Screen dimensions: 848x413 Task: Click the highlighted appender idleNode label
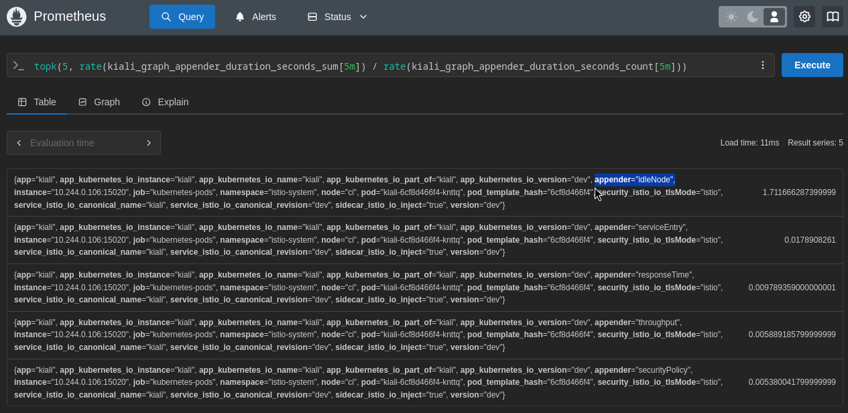[x=635, y=179]
